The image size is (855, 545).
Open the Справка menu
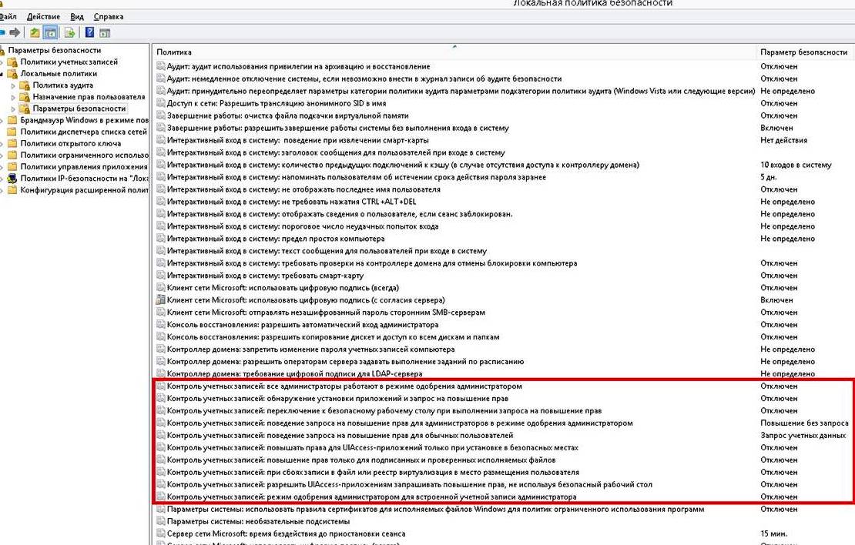tap(108, 16)
